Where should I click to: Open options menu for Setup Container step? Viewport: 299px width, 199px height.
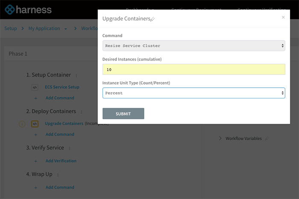76,75
